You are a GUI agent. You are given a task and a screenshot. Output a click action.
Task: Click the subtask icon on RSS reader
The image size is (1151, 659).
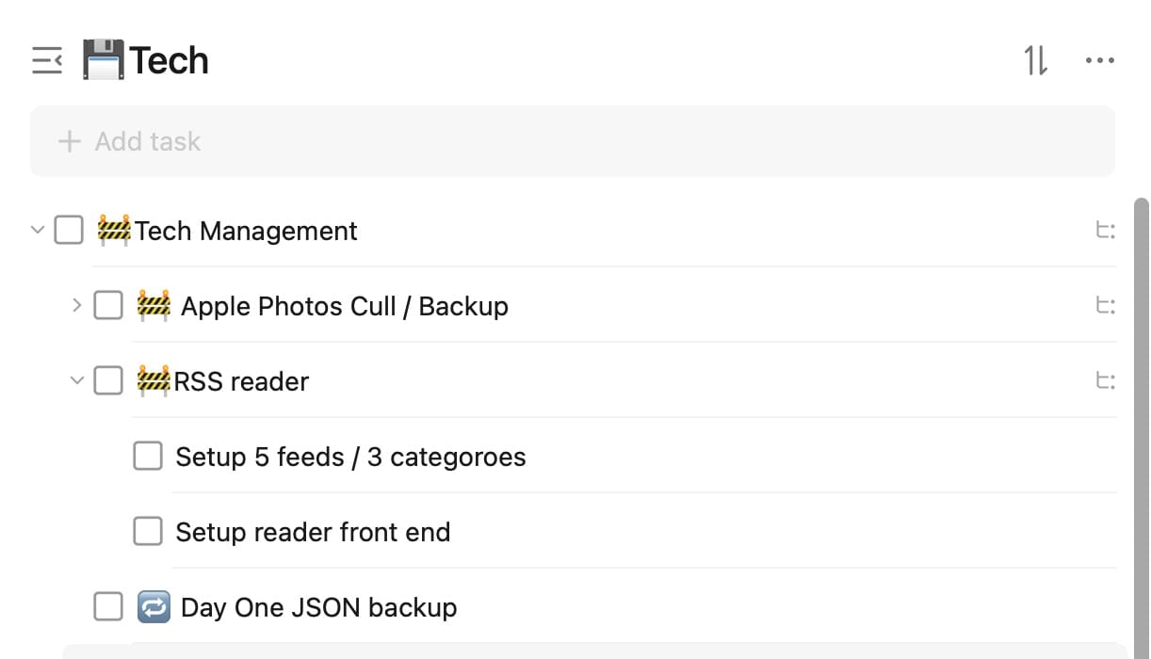[1106, 381]
